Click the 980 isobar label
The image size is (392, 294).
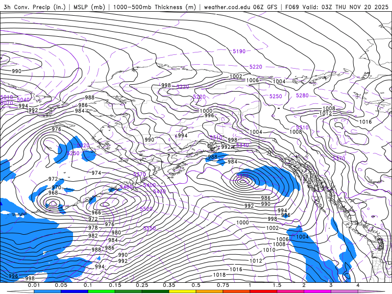pos(116,232)
